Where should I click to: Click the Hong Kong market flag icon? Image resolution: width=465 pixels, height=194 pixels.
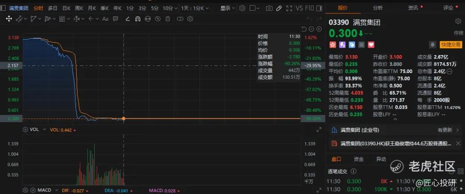[332, 45]
